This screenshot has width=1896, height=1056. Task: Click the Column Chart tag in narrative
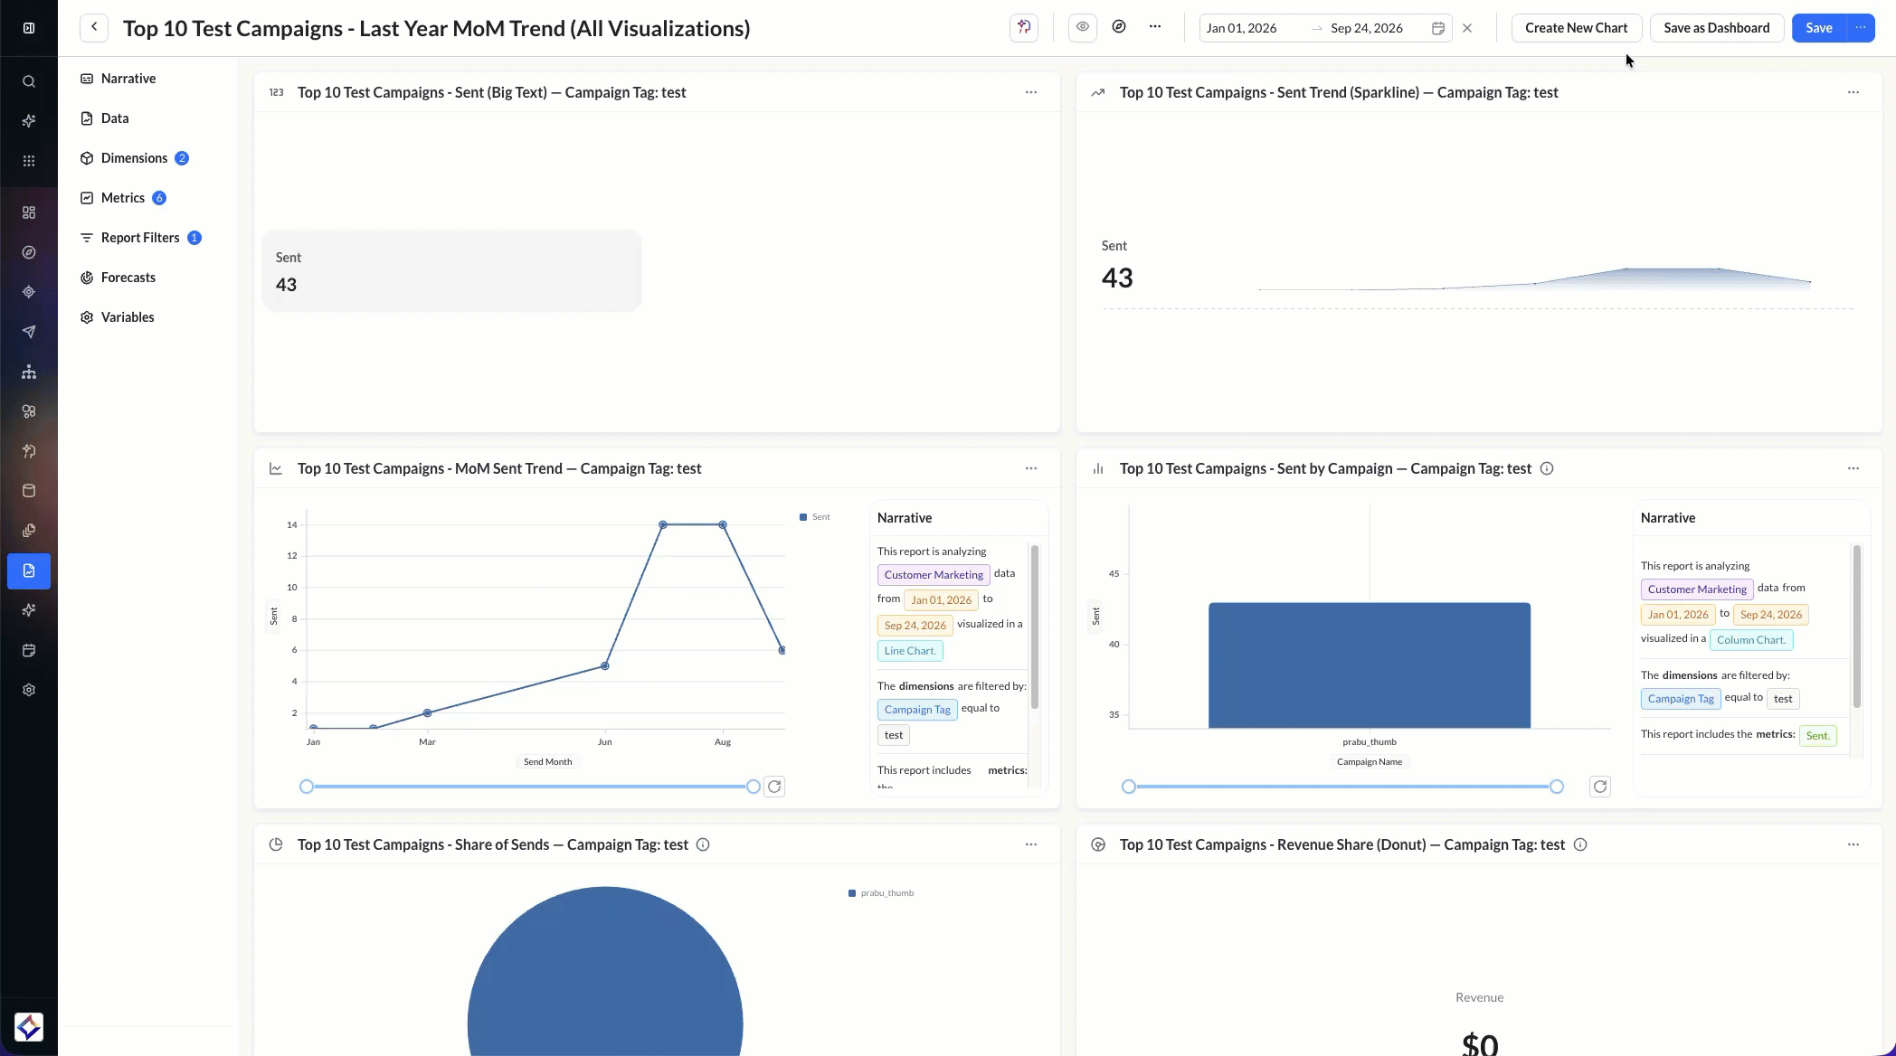coord(1751,640)
